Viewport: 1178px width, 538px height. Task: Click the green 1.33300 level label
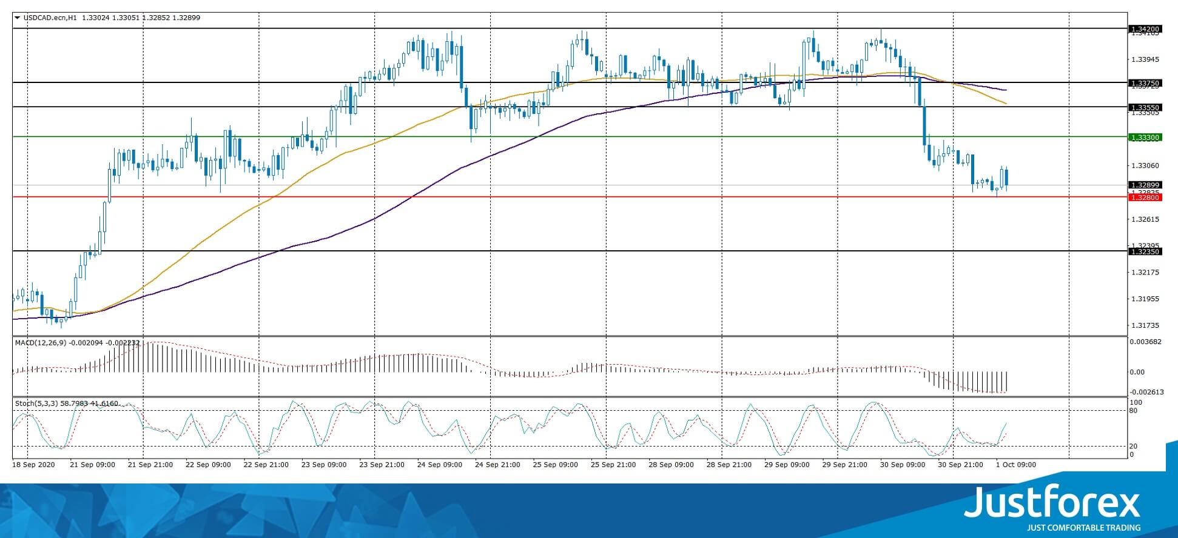(x=1145, y=138)
